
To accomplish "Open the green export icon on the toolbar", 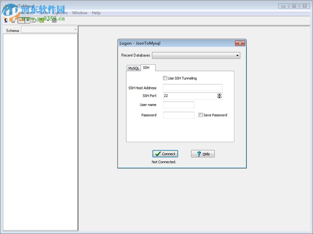I will [x=41, y=20].
